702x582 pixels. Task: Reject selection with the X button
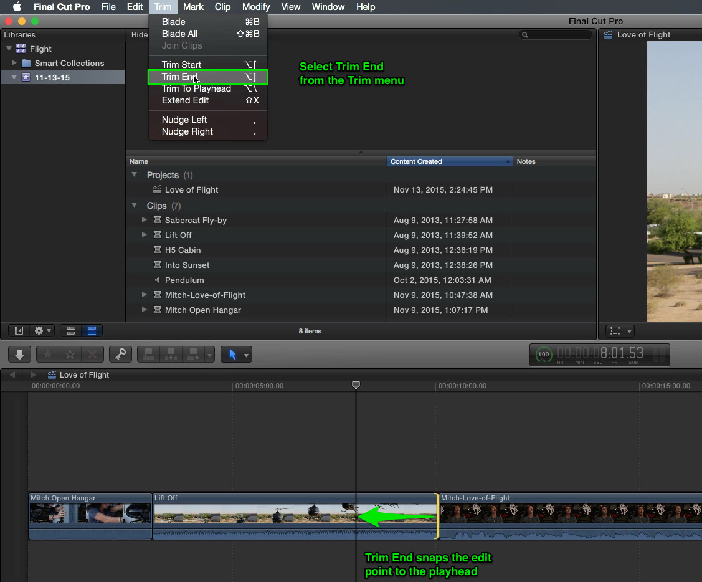92,355
